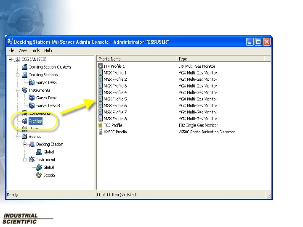Click the T82 Profile icon
Image resolution: width=303 pixels, height=227 pixels.
tap(101, 125)
